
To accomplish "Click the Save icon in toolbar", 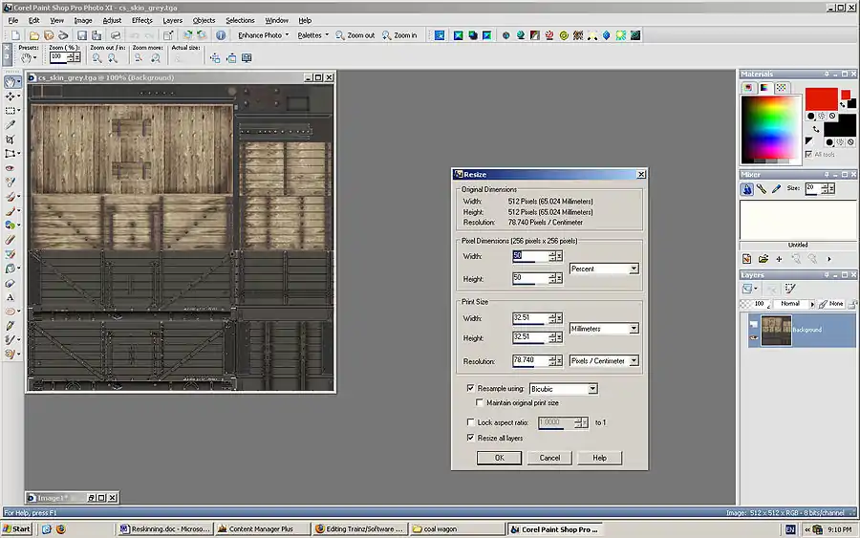I will click(x=82, y=35).
